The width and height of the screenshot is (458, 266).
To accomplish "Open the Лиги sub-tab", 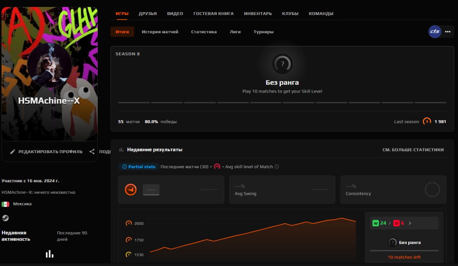I will [x=235, y=32].
